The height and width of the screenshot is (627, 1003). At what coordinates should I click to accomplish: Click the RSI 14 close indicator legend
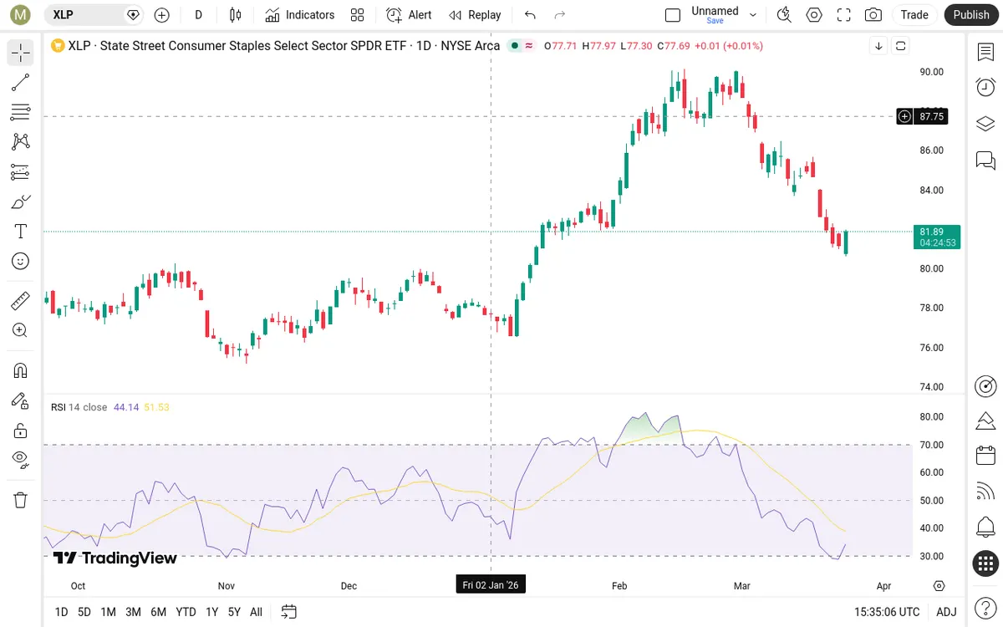click(79, 407)
